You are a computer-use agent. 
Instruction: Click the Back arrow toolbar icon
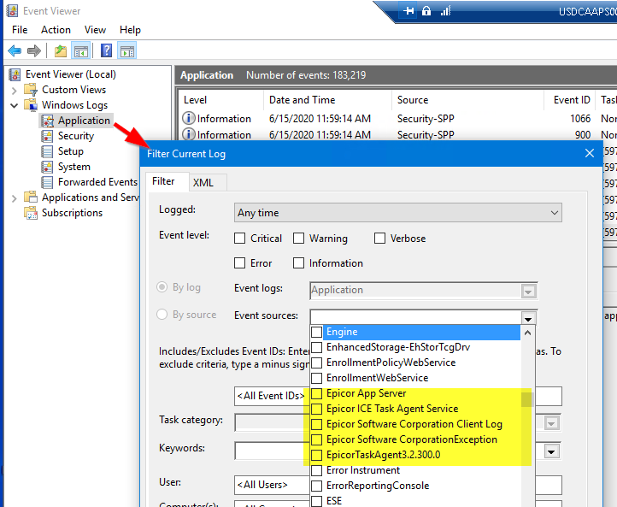[15, 51]
